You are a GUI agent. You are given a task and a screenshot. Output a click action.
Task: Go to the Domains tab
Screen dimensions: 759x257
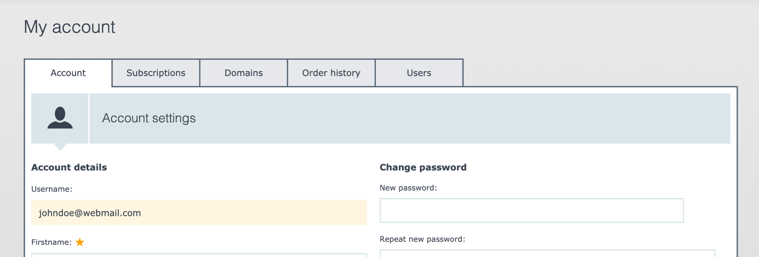point(244,73)
